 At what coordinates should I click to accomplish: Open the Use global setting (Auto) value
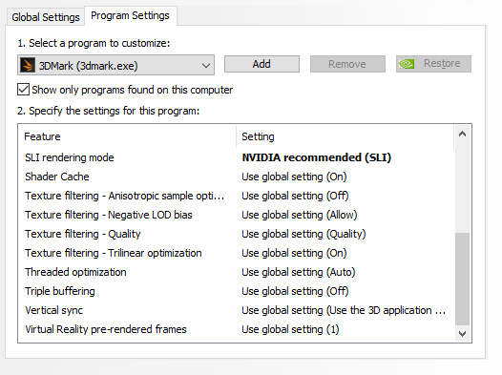point(299,272)
